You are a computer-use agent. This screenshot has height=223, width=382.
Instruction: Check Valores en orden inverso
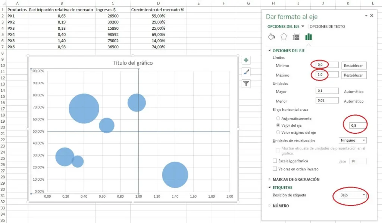point(275,169)
